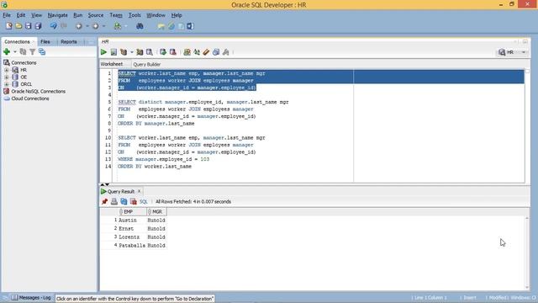Switch to the Files tab
Viewport: 538px width, 303px height.
(45, 41)
